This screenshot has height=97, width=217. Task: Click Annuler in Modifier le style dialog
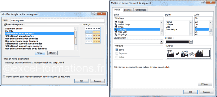pos(98,81)
